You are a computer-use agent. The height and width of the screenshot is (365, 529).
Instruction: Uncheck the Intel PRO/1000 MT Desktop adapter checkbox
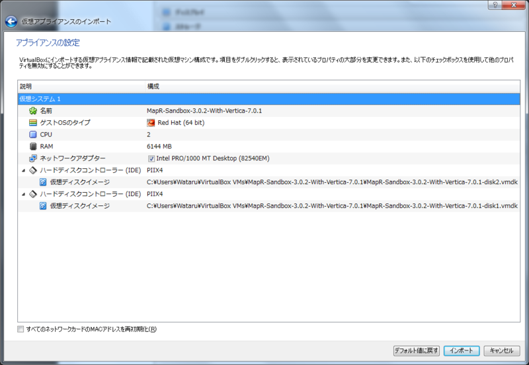pyautogui.click(x=151, y=158)
